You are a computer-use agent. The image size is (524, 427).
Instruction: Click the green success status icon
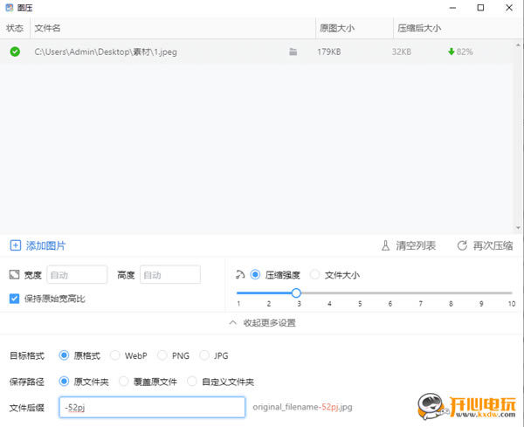tap(15, 52)
